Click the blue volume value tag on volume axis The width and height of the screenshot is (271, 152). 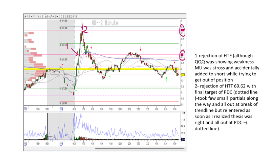[x=183, y=140]
